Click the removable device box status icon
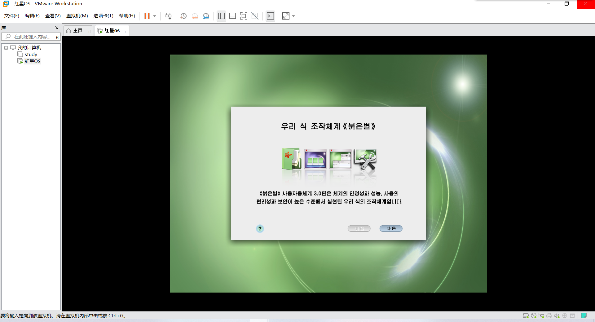Image resolution: width=595 pixels, height=322 pixels. 572,316
